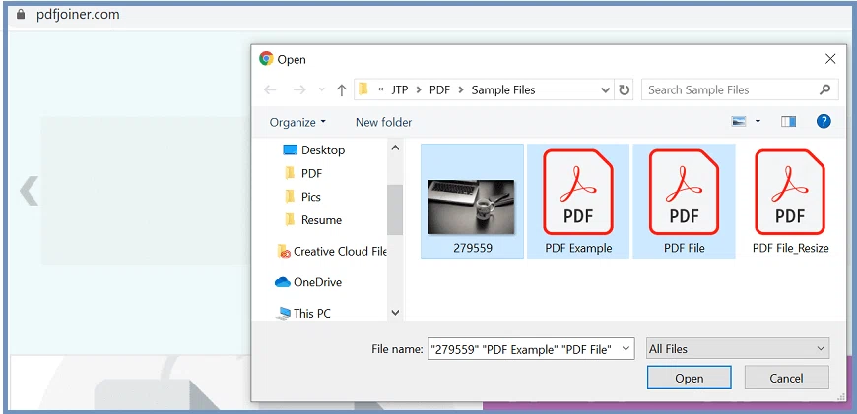857x414 pixels.
Task: Click the navigation pane scroll up arrow
Action: tap(395, 148)
